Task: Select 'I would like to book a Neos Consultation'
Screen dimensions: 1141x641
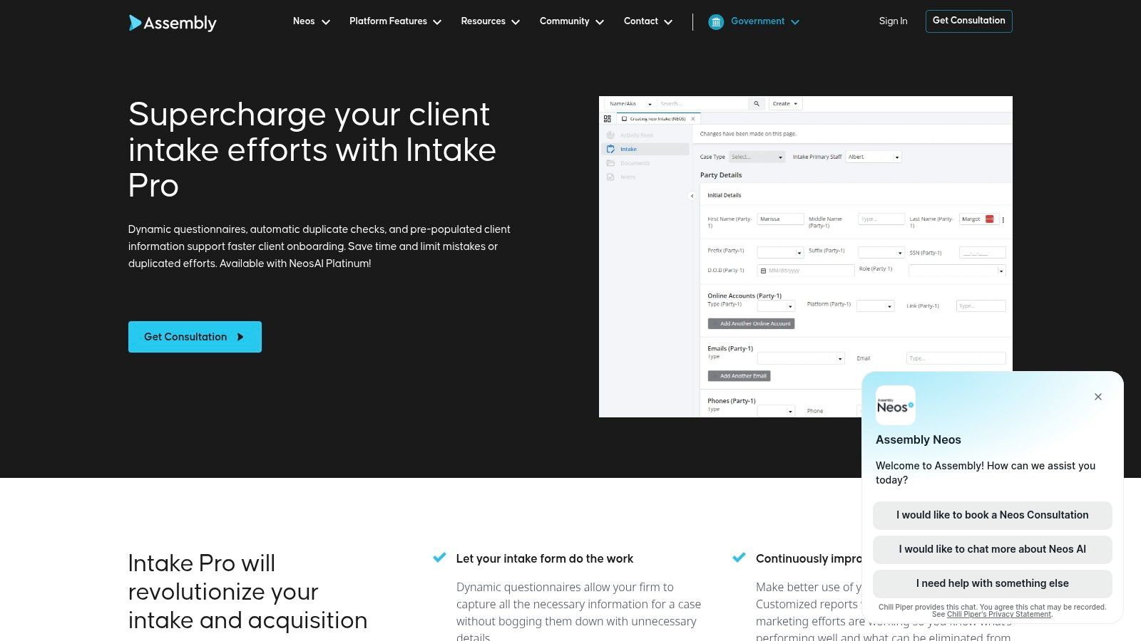Action: pyautogui.click(x=992, y=515)
